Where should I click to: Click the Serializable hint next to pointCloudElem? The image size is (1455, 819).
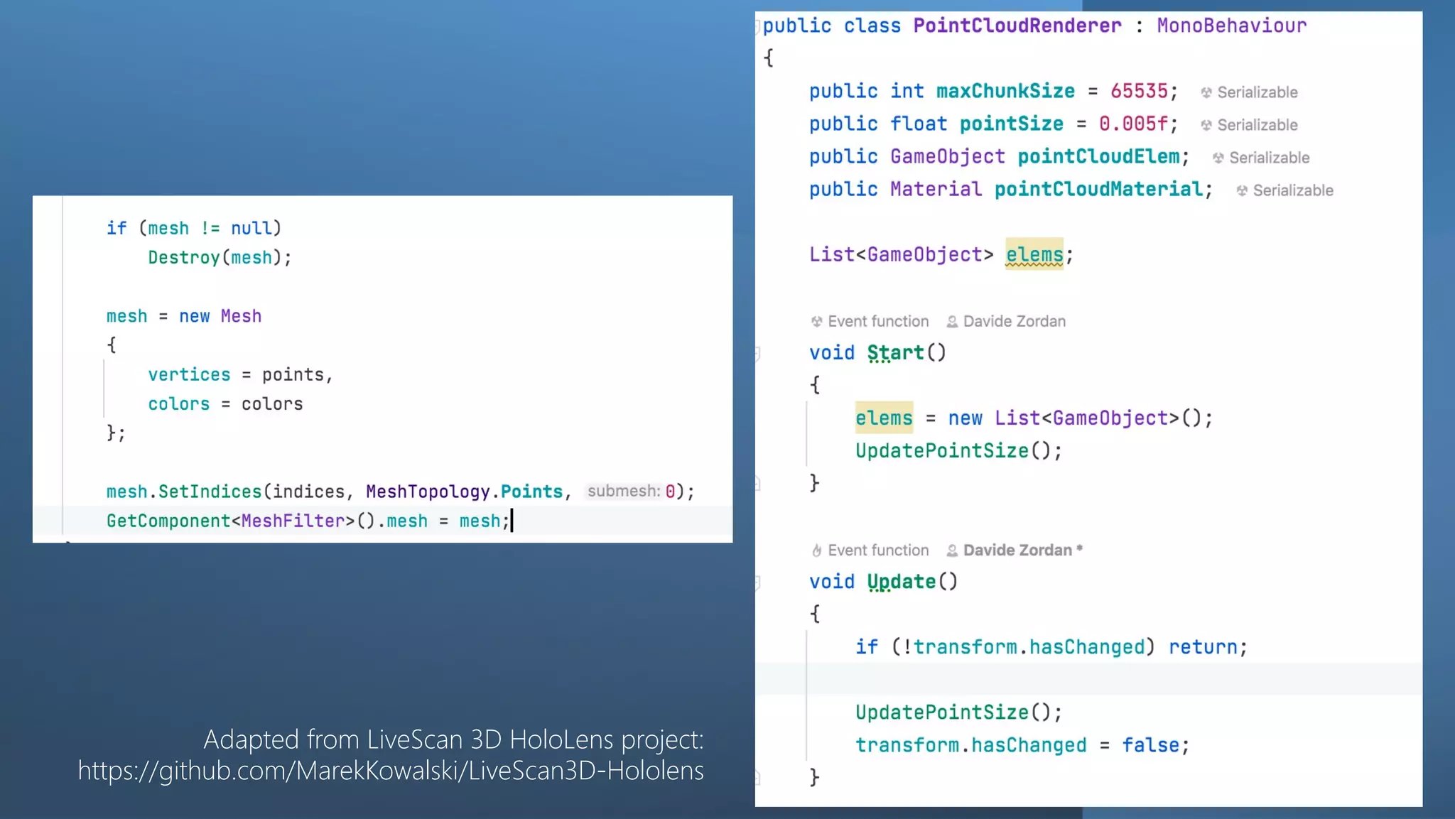click(x=1269, y=158)
